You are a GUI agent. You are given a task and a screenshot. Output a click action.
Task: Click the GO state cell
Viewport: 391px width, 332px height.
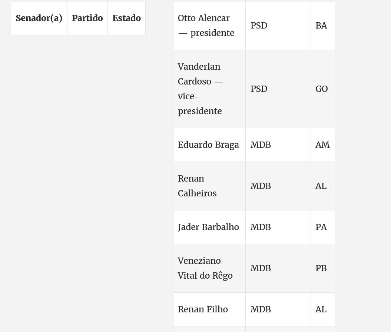(x=323, y=89)
